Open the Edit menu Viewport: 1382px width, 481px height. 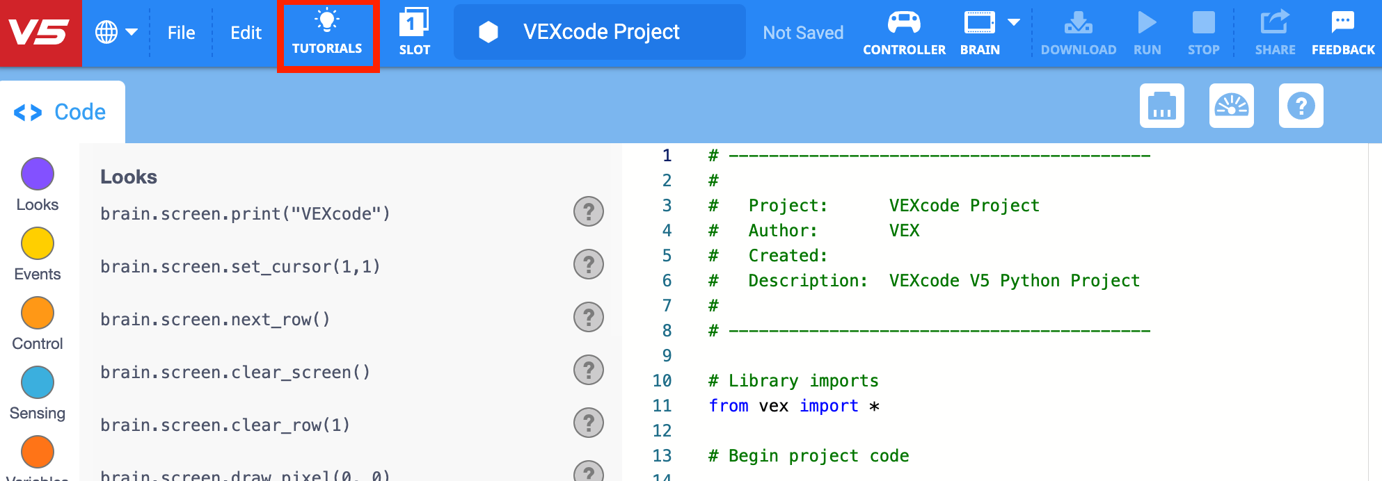point(246,33)
